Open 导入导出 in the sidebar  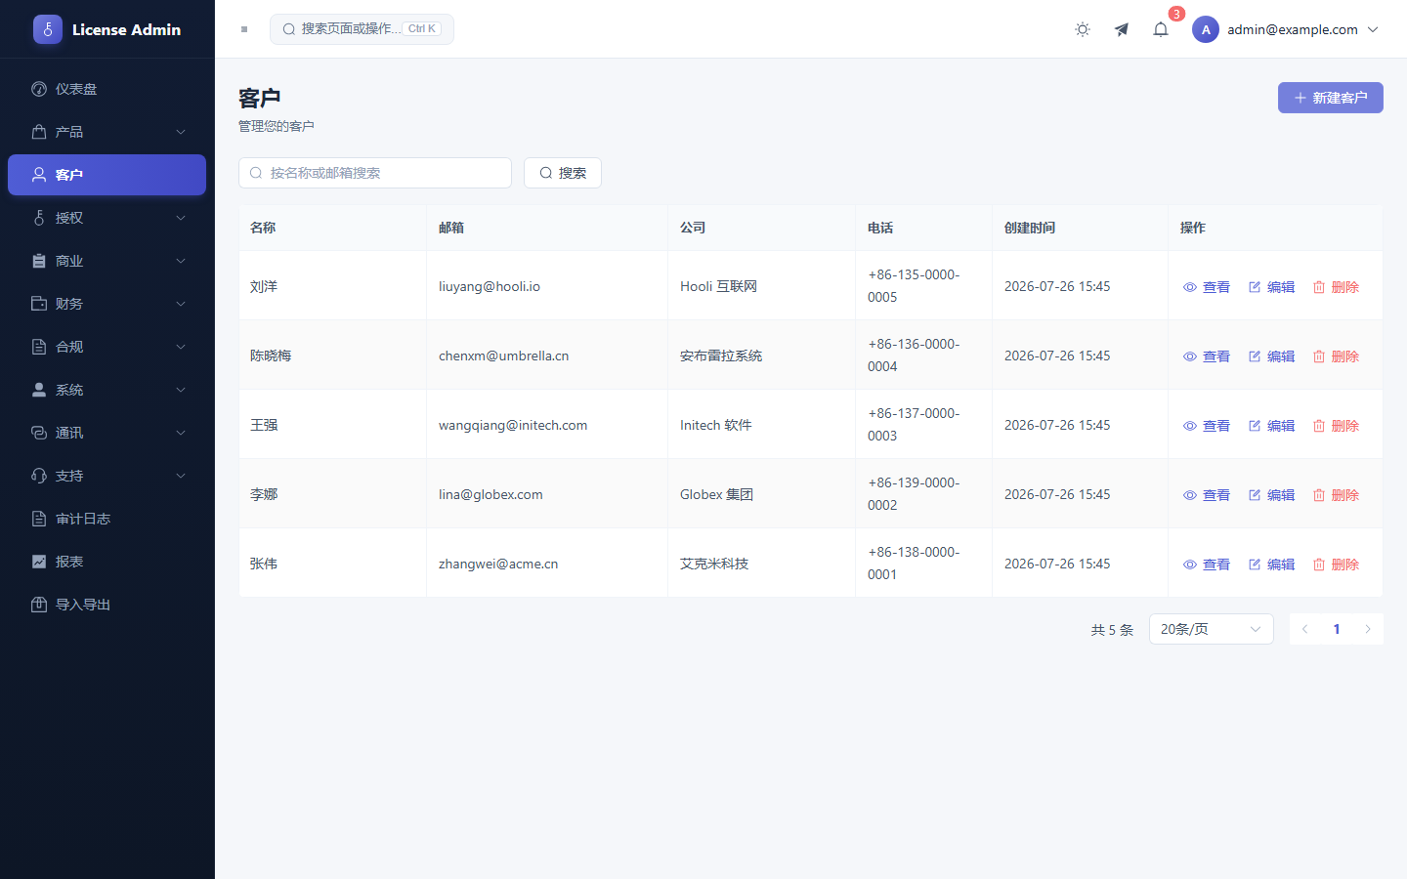tap(107, 605)
